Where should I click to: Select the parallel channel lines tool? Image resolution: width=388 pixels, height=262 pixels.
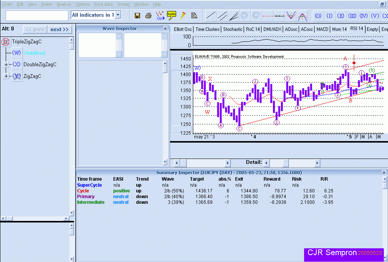[x=222, y=16]
